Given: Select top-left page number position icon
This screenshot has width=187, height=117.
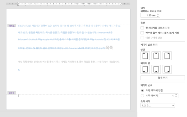Looking at the screenshot, I should click(145, 56).
